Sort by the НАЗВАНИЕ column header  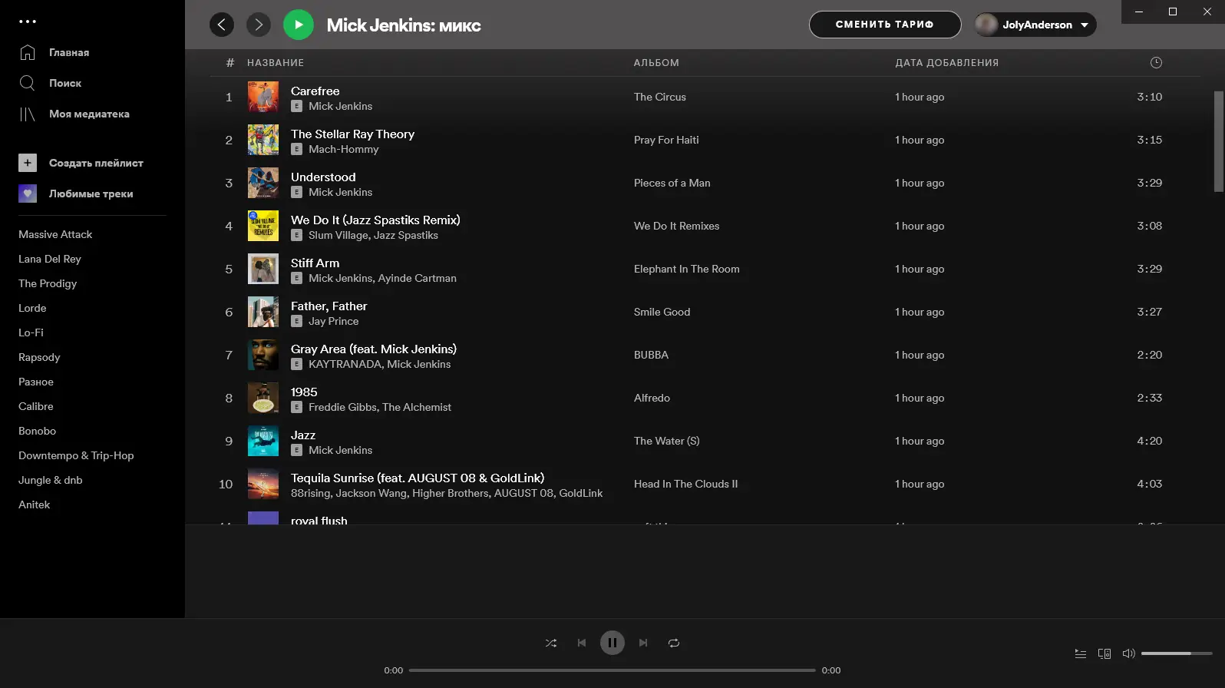(276, 63)
